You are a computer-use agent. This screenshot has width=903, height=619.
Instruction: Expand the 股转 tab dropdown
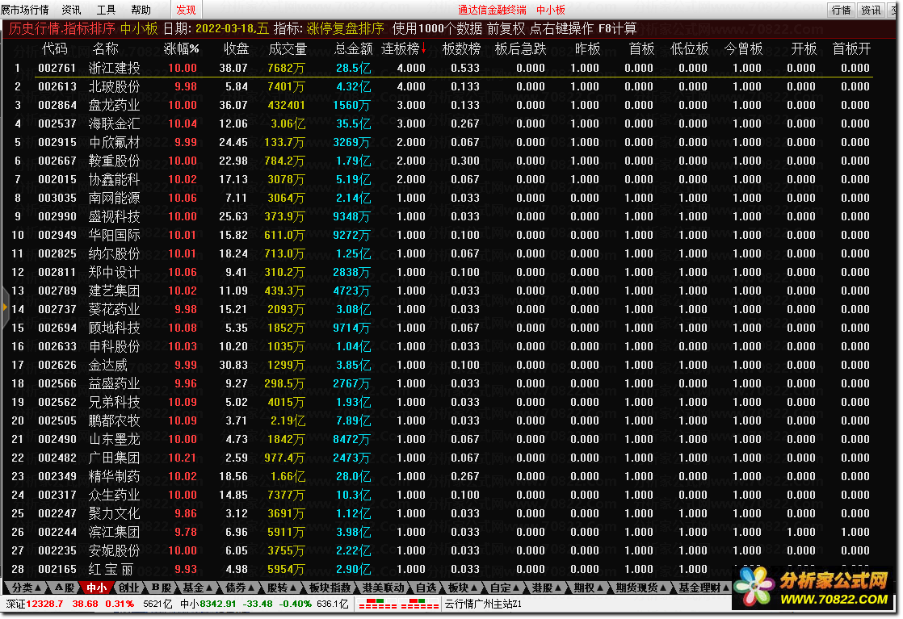point(282,588)
